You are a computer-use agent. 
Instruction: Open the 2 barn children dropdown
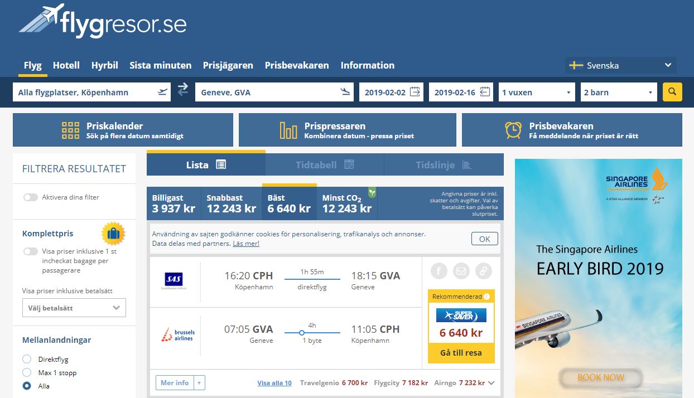619,92
